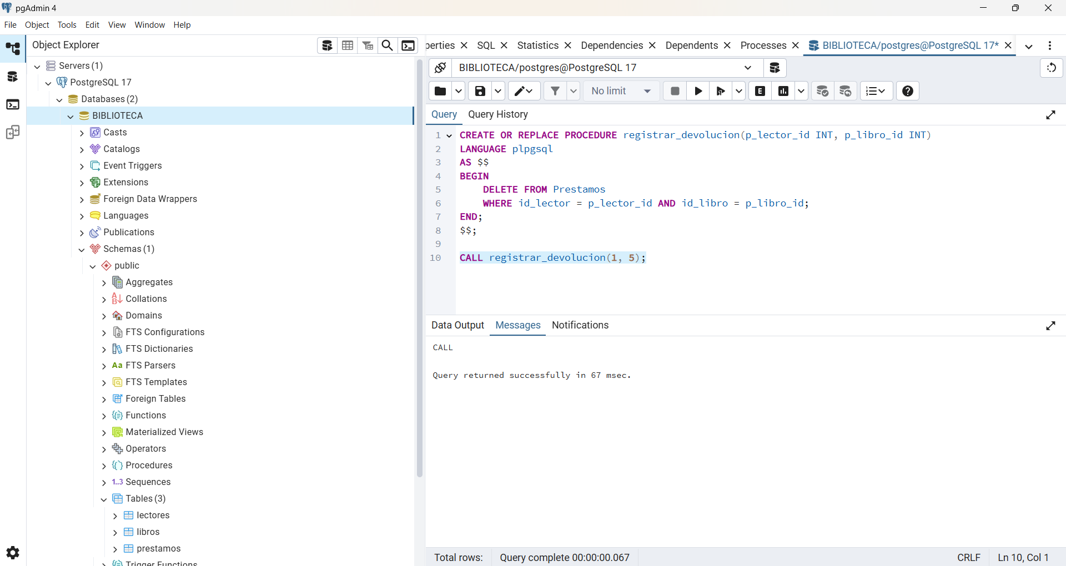The height and width of the screenshot is (566, 1066).
Task: Open the PSQL tool icon in Object Explorer
Action: pyautogui.click(x=408, y=46)
